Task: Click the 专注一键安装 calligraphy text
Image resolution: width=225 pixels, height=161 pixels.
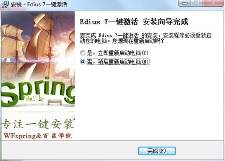Action: (x=38, y=124)
